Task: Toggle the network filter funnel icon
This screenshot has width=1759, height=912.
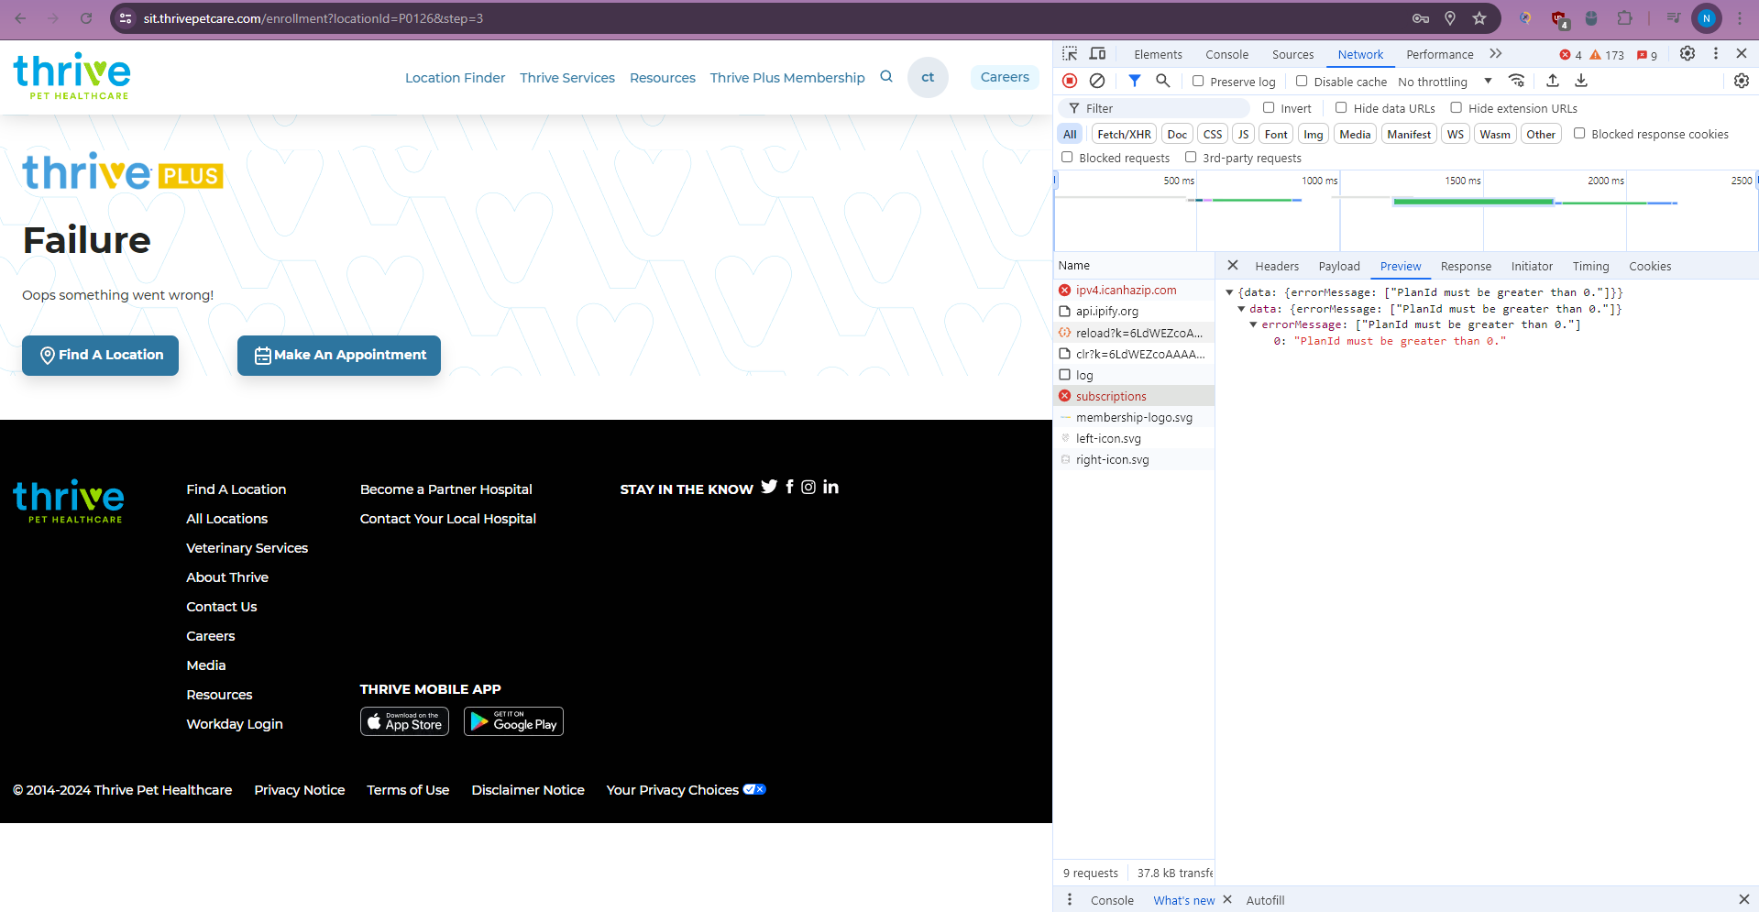Action: (x=1135, y=81)
